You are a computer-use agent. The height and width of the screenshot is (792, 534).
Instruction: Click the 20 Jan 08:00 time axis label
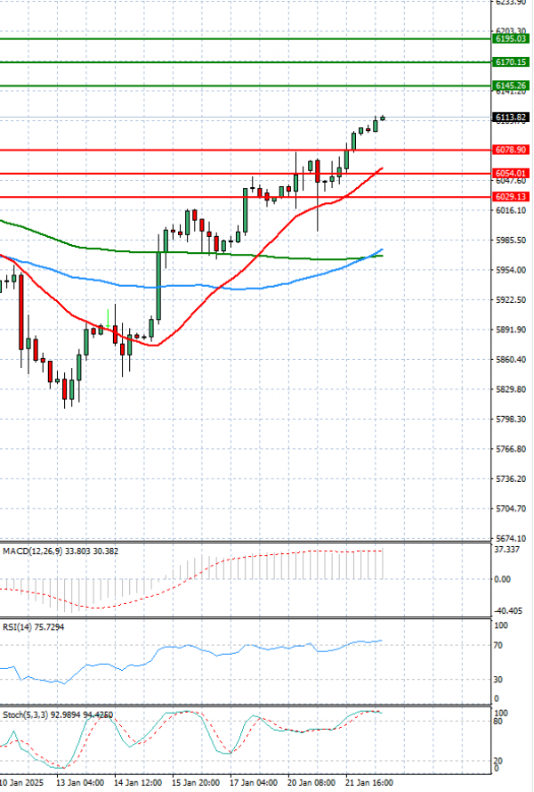click(x=311, y=782)
